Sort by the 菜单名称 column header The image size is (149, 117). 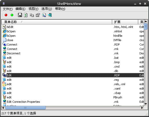(57, 22)
